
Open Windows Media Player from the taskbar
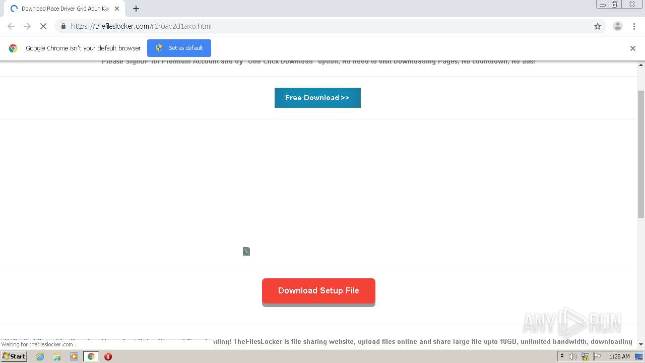(74, 356)
